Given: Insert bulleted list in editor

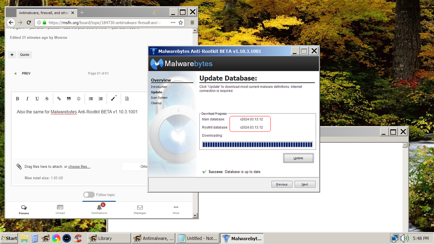Looking at the screenshot, I should click(91, 99).
